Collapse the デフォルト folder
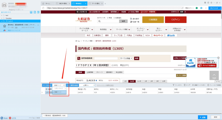Viewport: 222px width, 120px height. 1,21
